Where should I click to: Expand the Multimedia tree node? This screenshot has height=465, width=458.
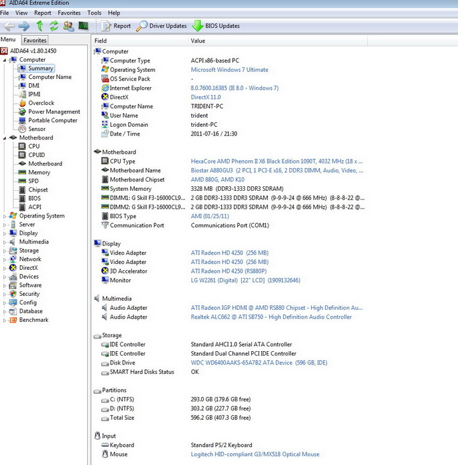pyautogui.click(x=4, y=242)
